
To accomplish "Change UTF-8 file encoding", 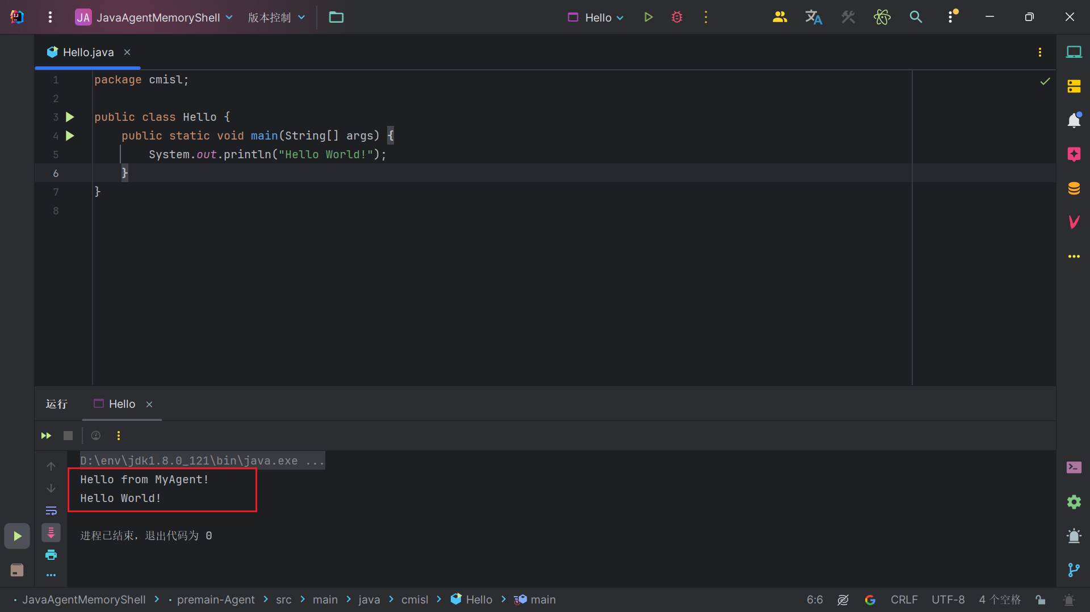I will pyautogui.click(x=948, y=600).
